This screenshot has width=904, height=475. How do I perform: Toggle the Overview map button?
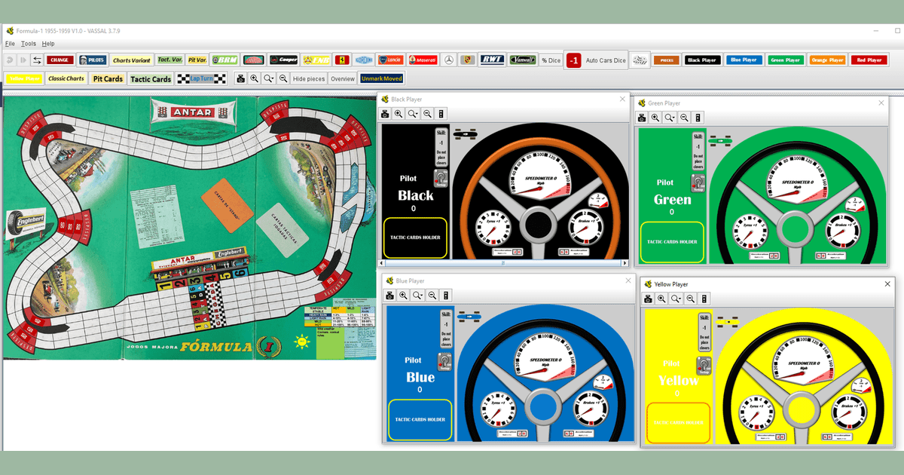342,78
